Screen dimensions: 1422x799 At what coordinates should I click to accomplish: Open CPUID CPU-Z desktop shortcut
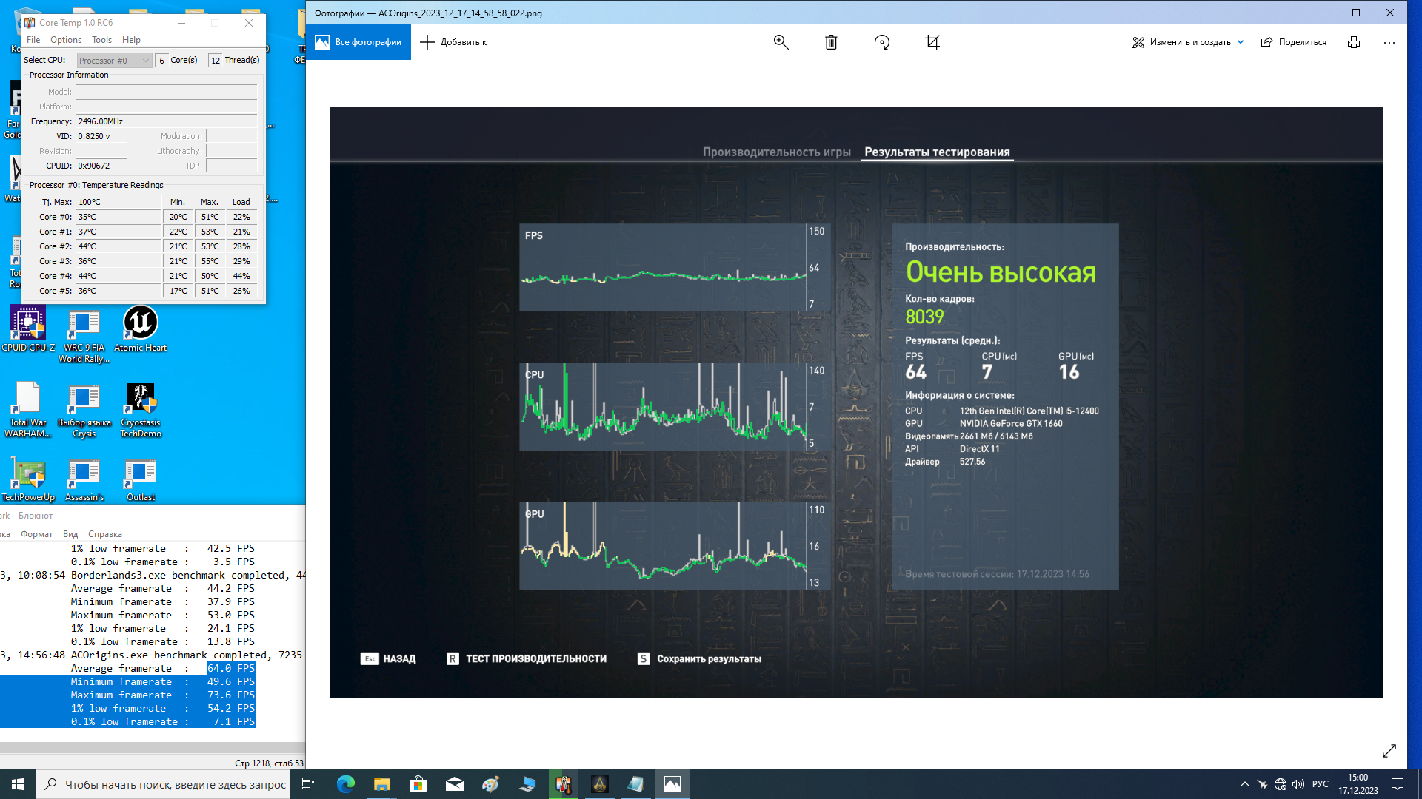[28, 330]
